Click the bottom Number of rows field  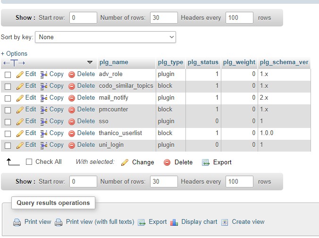pos(164,182)
